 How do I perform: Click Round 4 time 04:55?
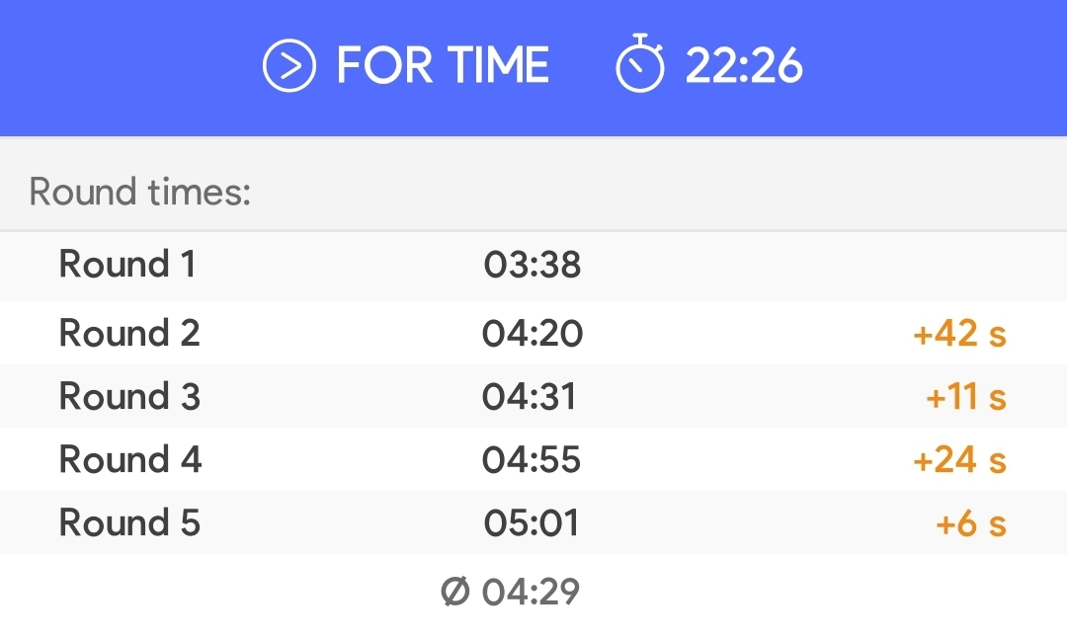tap(532, 460)
